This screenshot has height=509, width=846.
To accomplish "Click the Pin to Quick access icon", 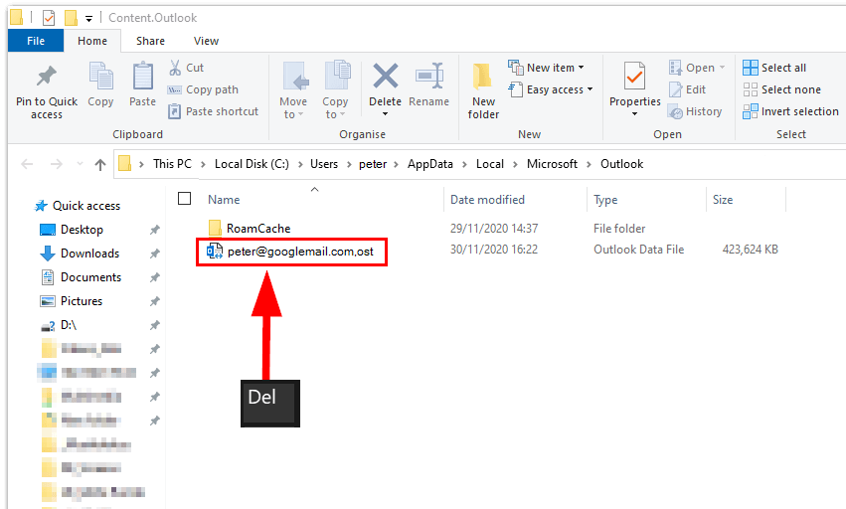I will coord(46,78).
